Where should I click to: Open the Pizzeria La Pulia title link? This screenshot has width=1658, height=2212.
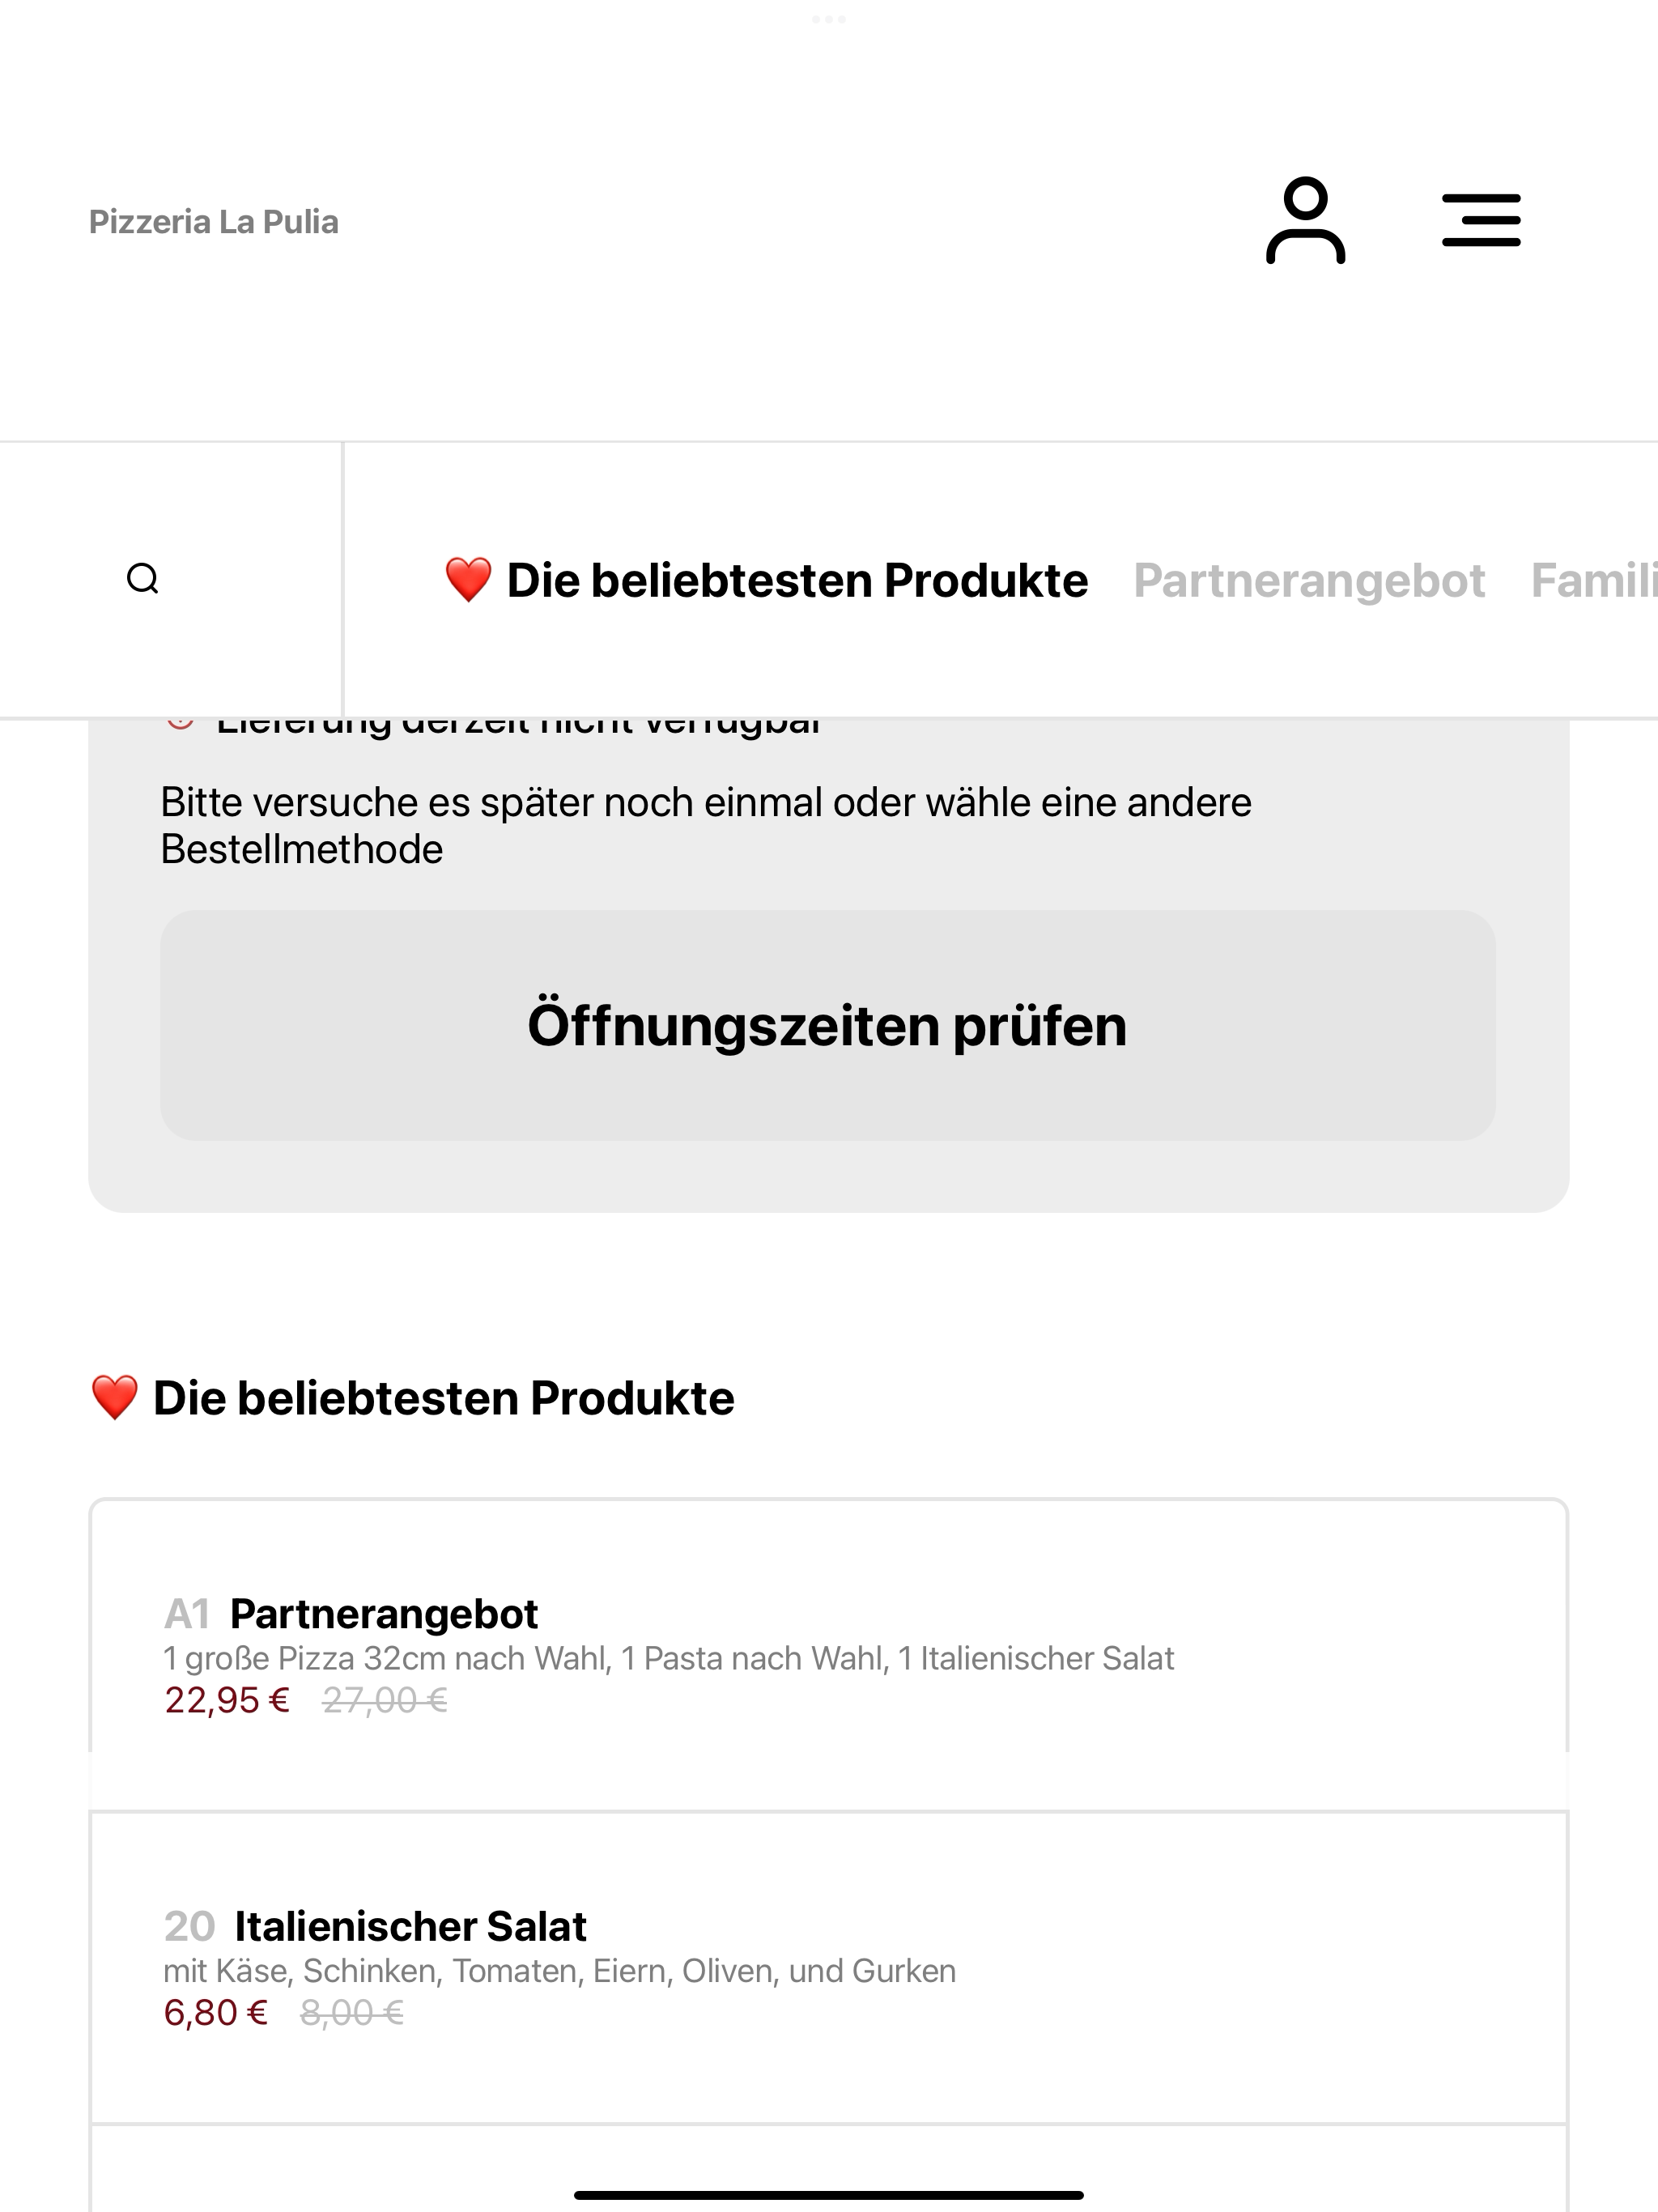214,222
